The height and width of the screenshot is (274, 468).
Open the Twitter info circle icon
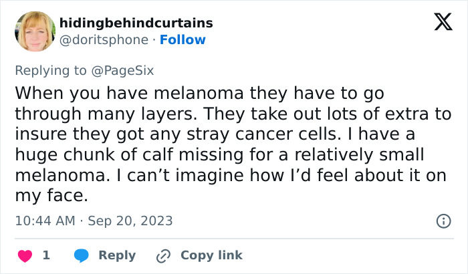[443, 221]
